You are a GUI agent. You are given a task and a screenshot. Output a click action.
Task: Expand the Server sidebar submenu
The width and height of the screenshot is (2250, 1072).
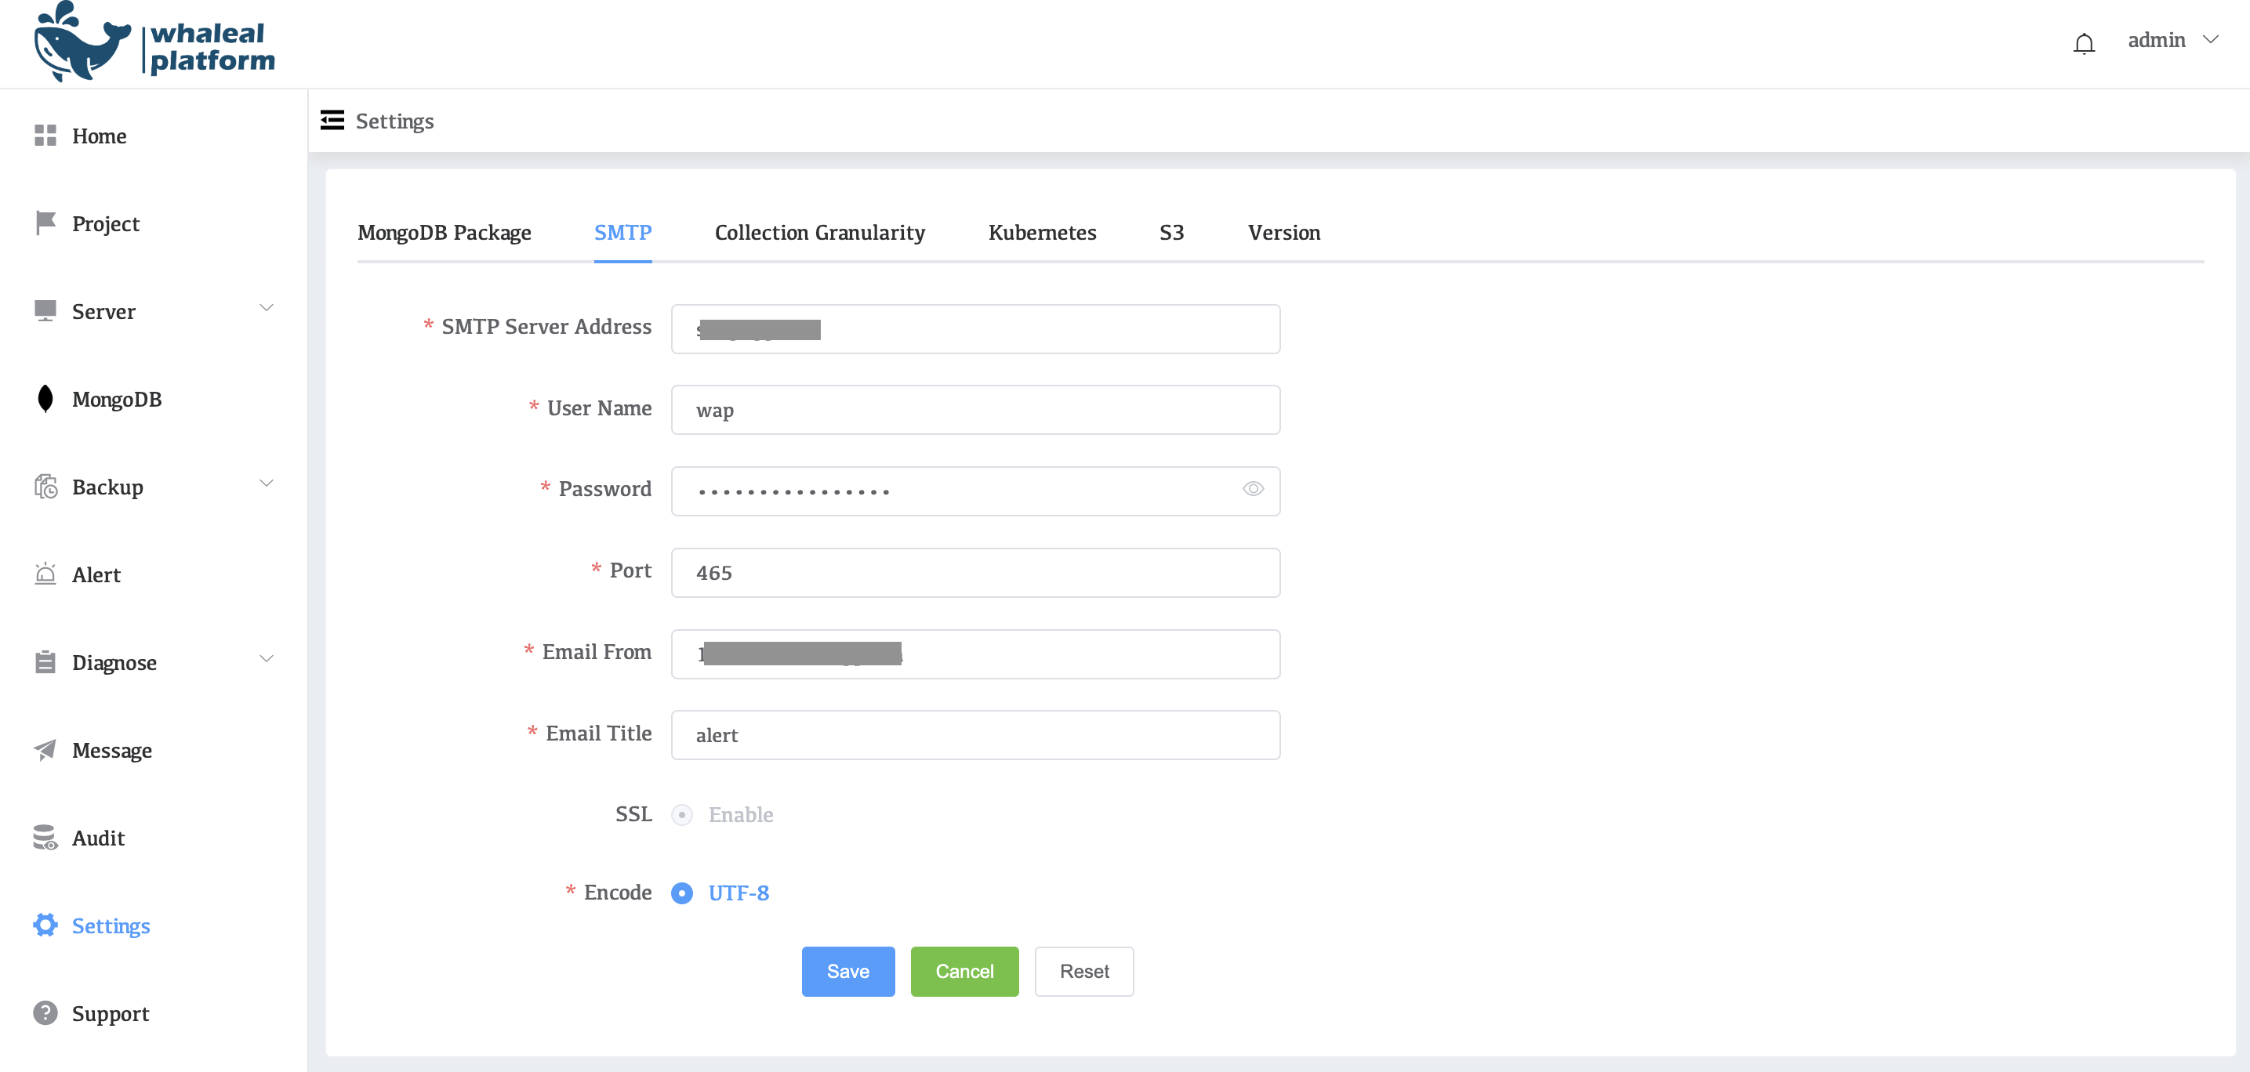[x=267, y=308]
